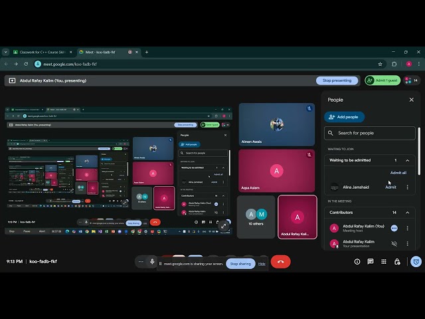
Task: Click Admit all link
Action: coord(398,173)
